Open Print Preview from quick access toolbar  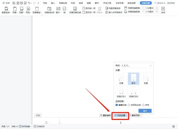(25, 3)
